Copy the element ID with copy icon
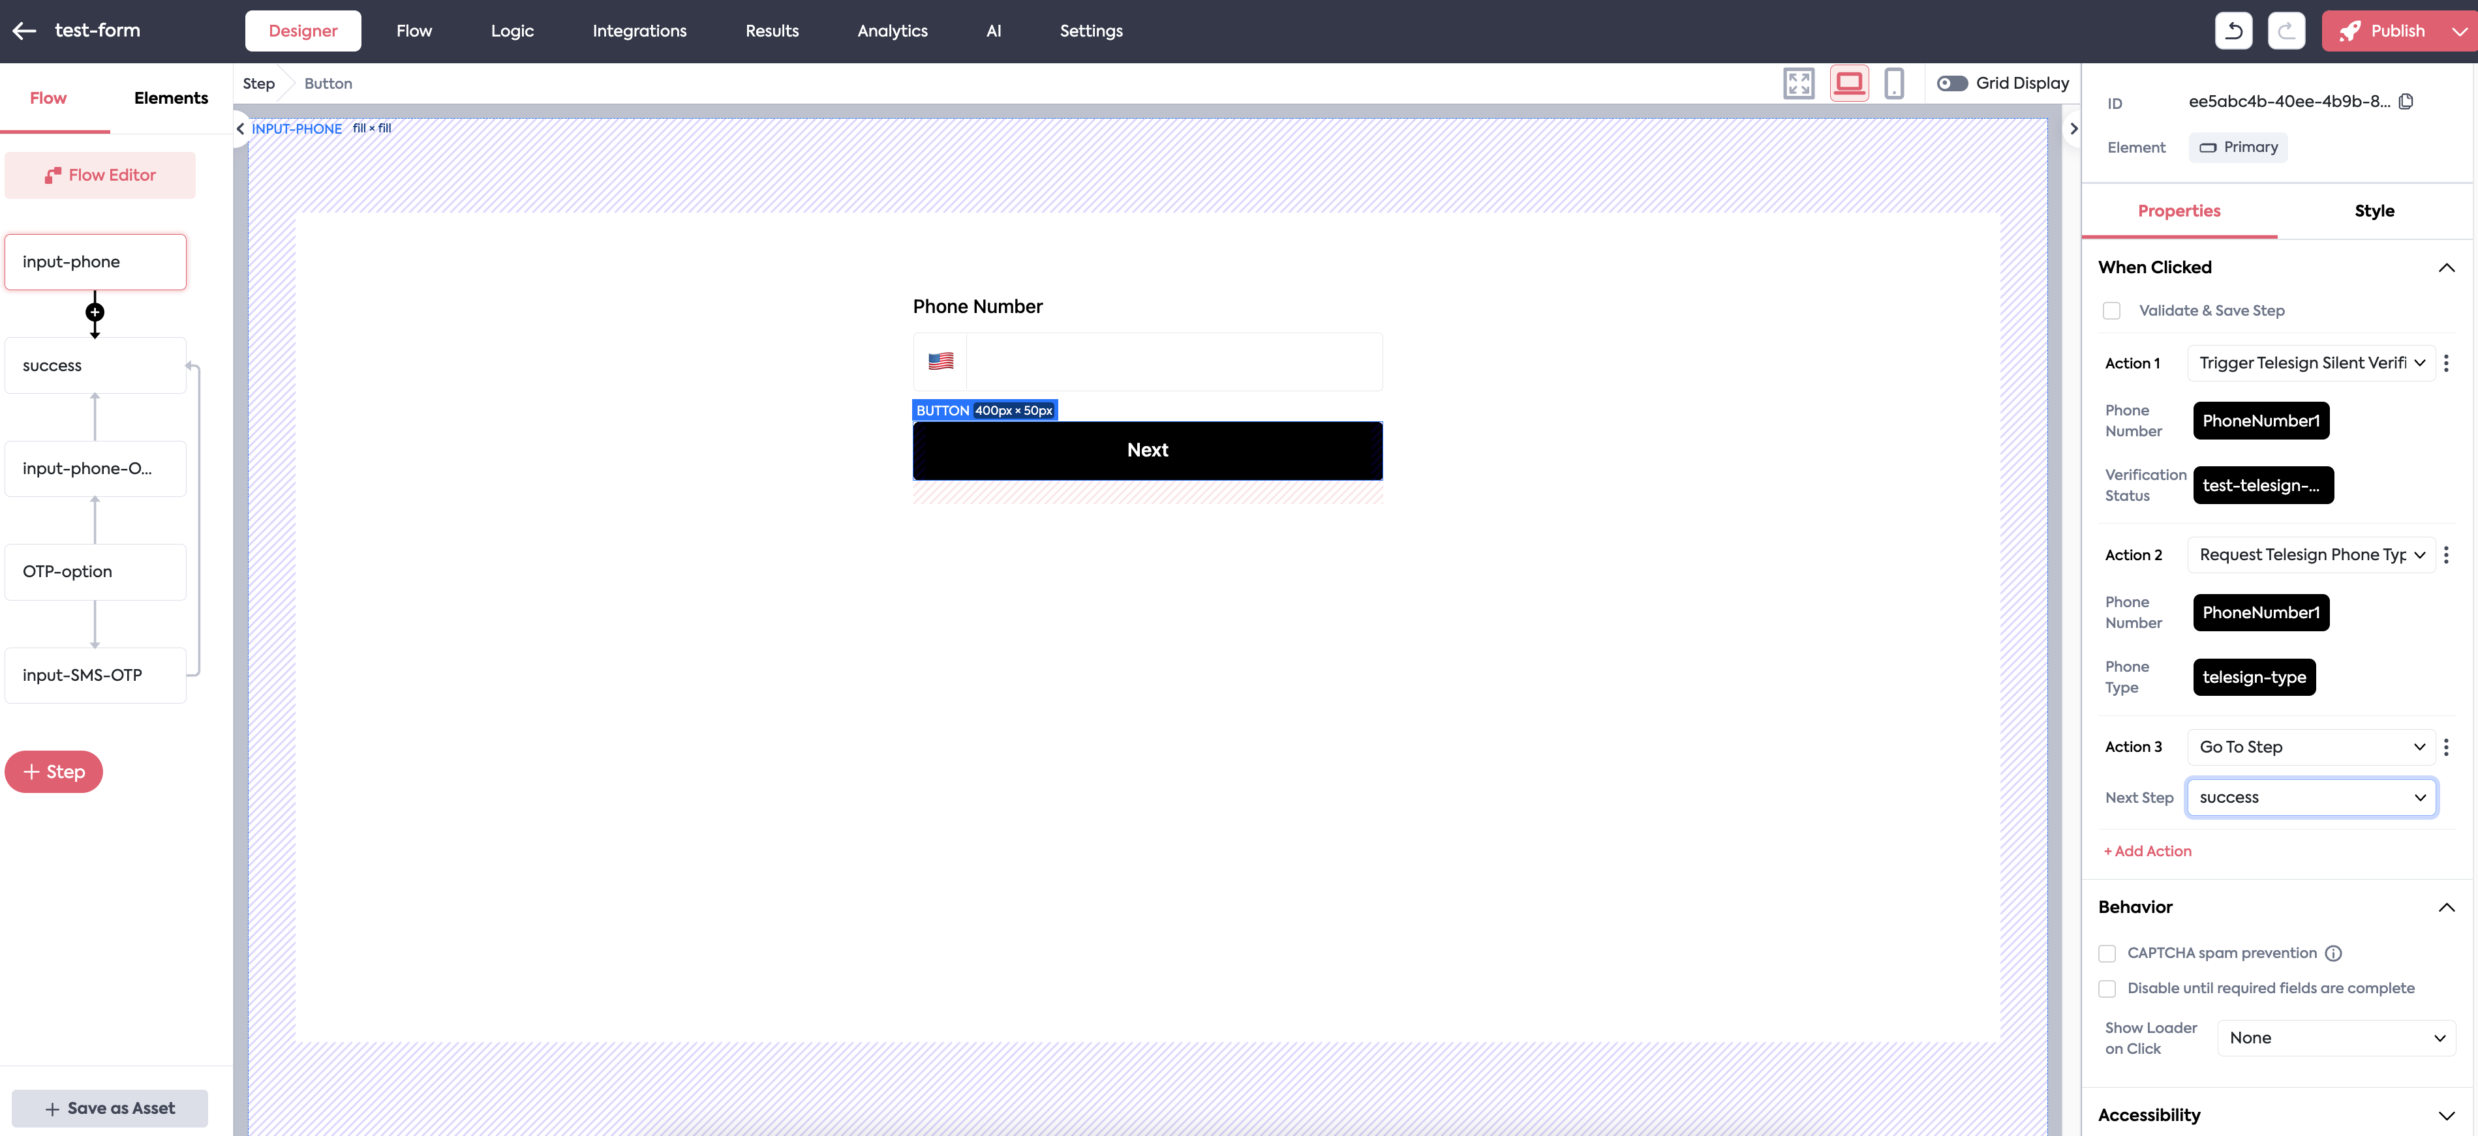Image resolution: width=2478 pixels, height=1136 pixels. coord(2406,102)
